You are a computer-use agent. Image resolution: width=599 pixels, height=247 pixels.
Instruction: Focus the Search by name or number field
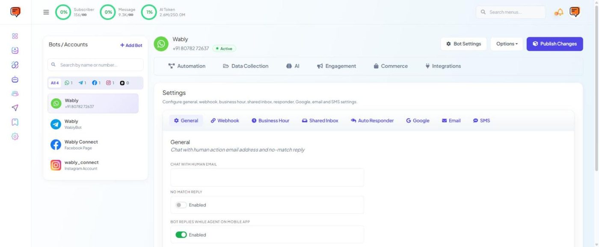click(95, 65)
